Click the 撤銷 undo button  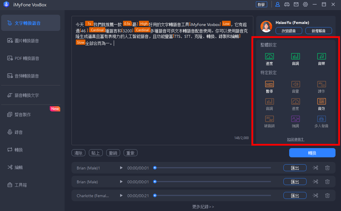click(x=113, y=153)
